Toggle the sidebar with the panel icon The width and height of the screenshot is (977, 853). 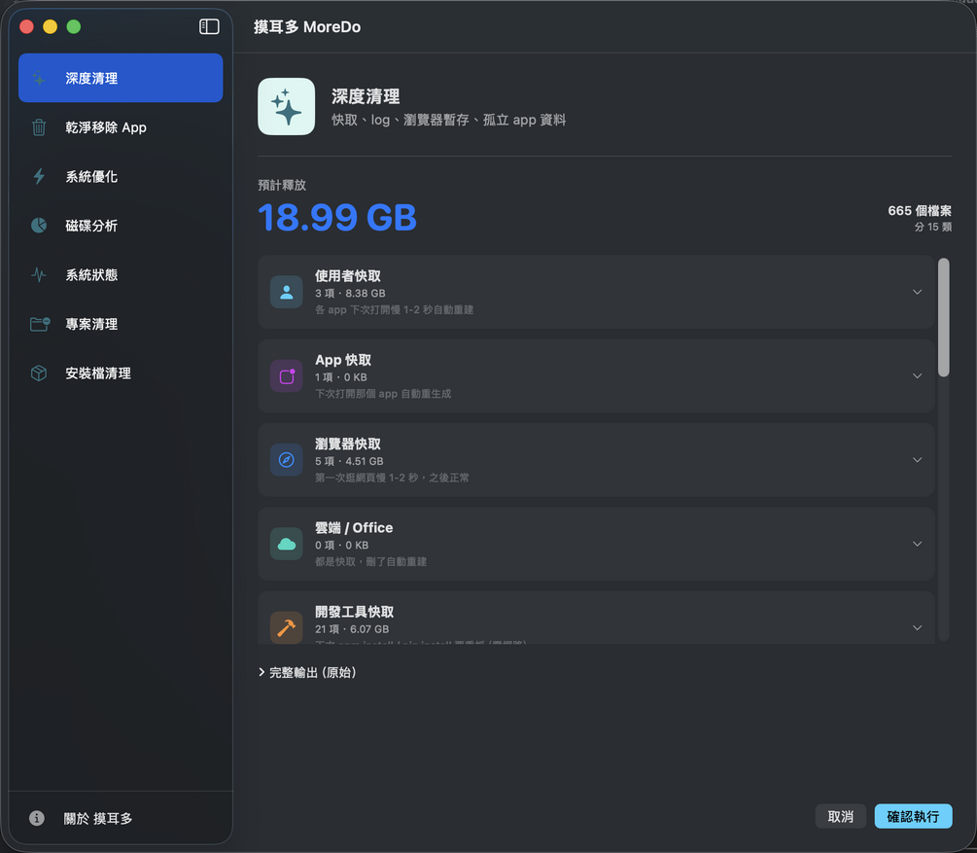tap(209, 26)
